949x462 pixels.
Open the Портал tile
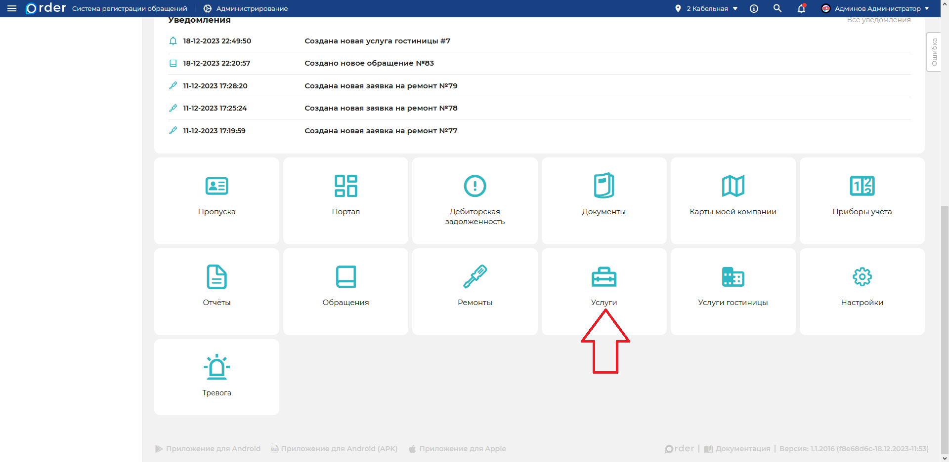[345, 200]
